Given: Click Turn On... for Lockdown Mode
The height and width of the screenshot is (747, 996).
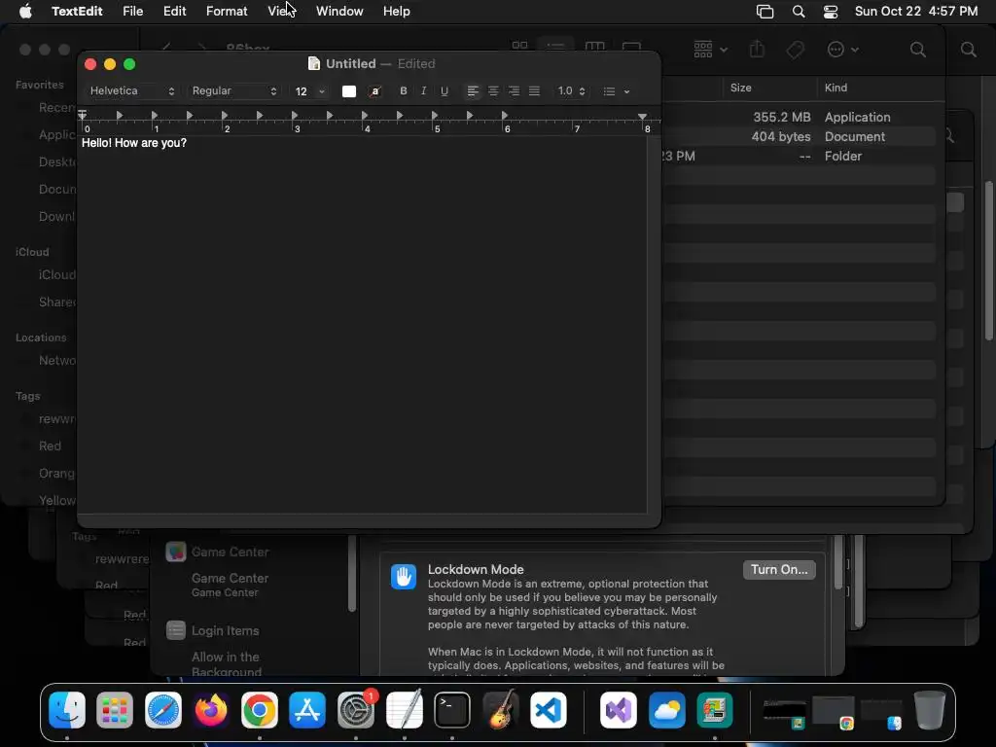Looking at the screenshot, I should (779, 570).
